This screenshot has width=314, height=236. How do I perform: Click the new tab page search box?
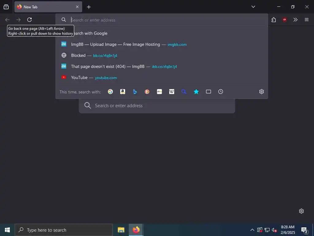[157, 106]
